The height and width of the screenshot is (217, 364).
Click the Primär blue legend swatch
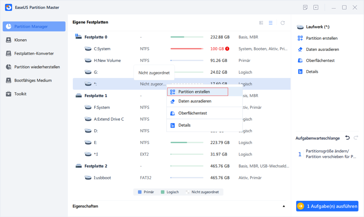click(x=139, y=192)
